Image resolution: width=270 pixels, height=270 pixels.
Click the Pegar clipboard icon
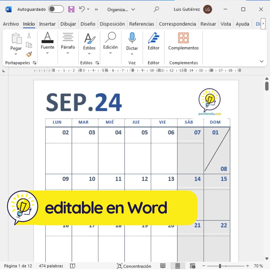(16, 38)
